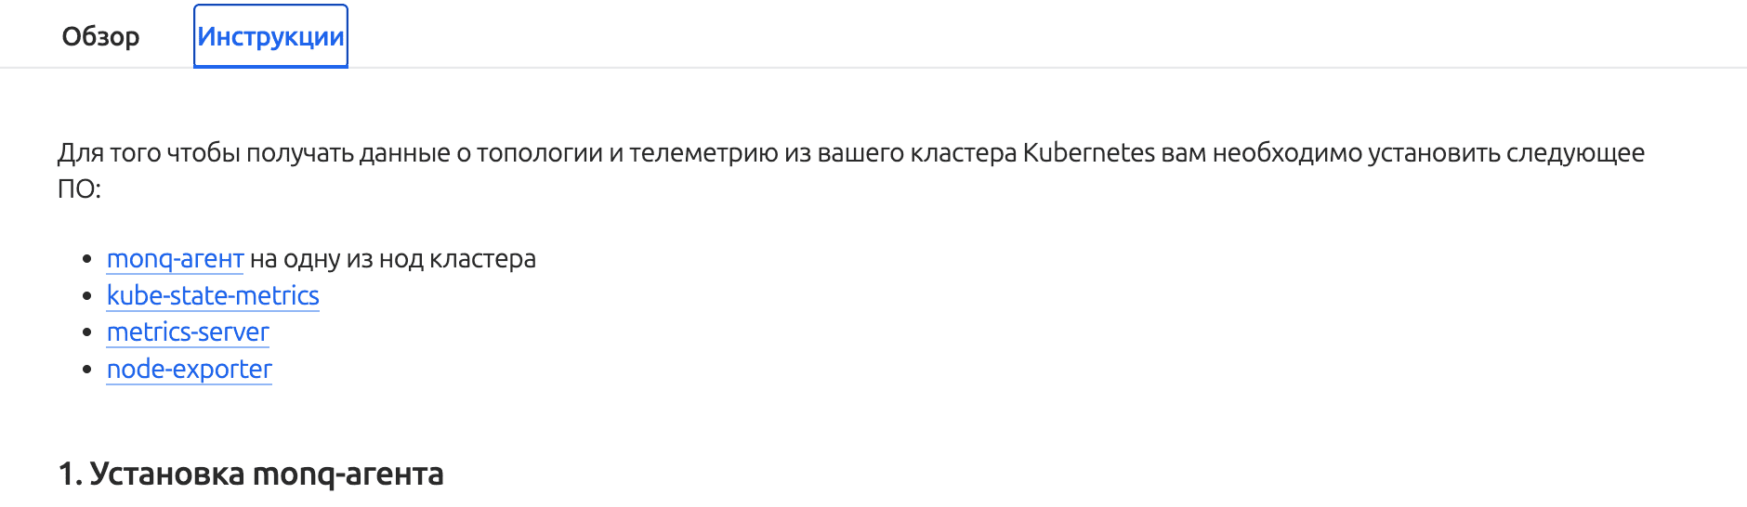
Task: Click the bullet point before metrics-server
Action: [x=87, y=332]
